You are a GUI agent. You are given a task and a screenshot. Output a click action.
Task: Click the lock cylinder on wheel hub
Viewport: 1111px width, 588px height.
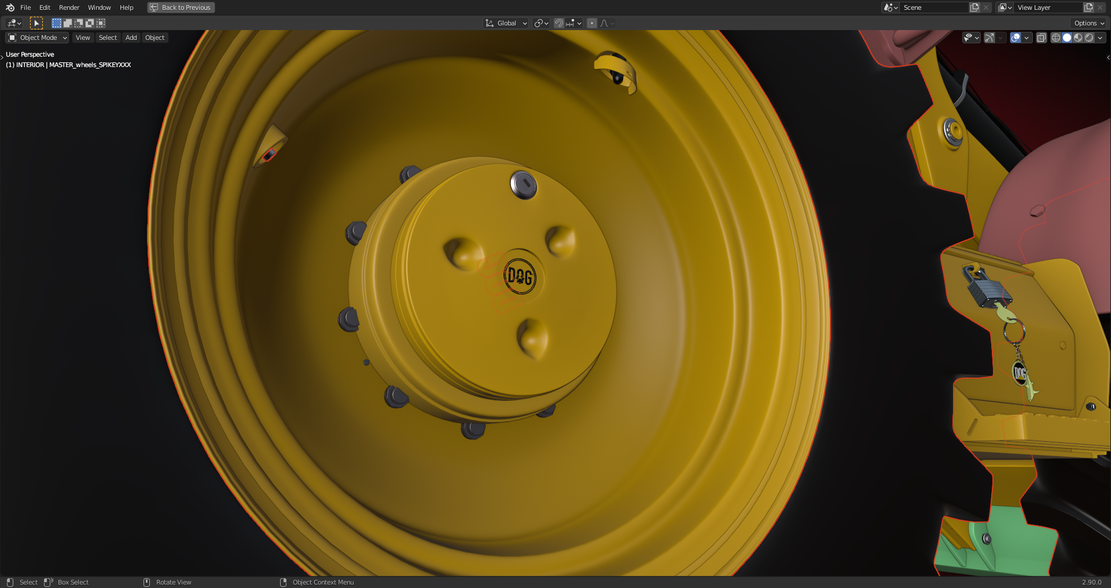pos(524,185)
